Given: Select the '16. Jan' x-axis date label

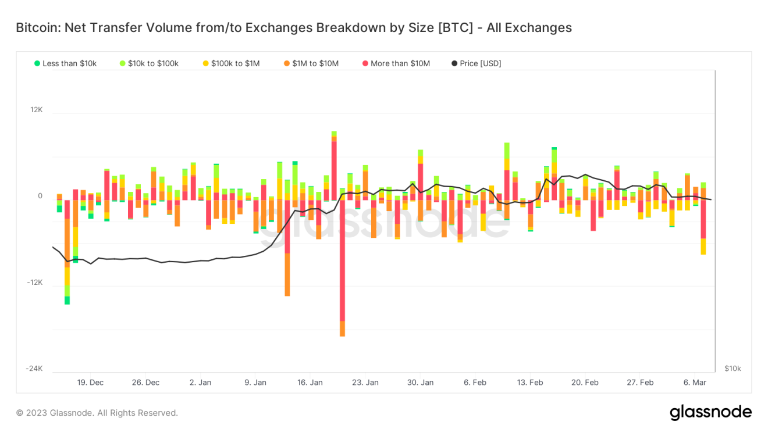Looking at the screenshot, I should coord(310,382).
